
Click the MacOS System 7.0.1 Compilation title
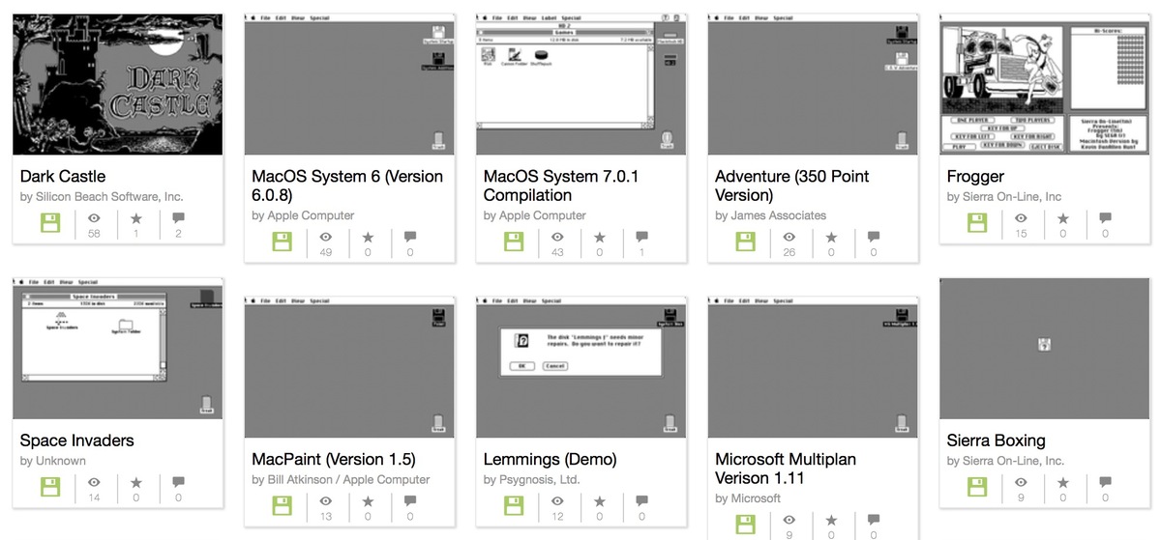(x=561, y=185)
